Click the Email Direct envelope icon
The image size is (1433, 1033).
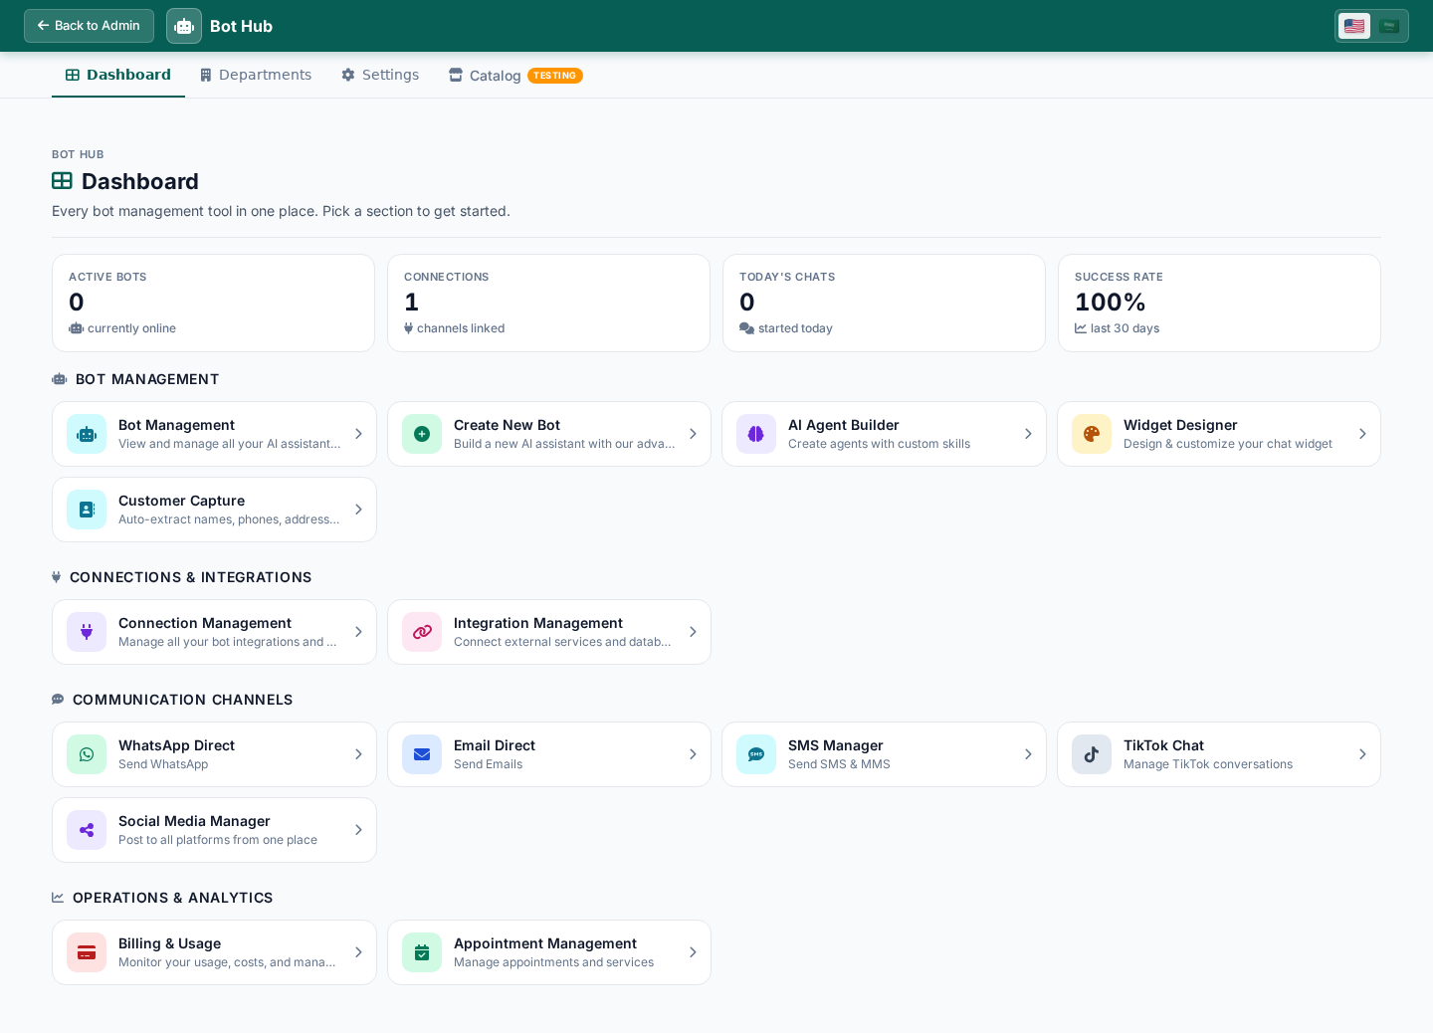click(422, 754)
